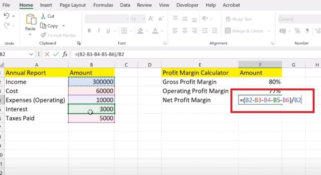Click the Copy button

pyautogui.click(x=49, y=26)
